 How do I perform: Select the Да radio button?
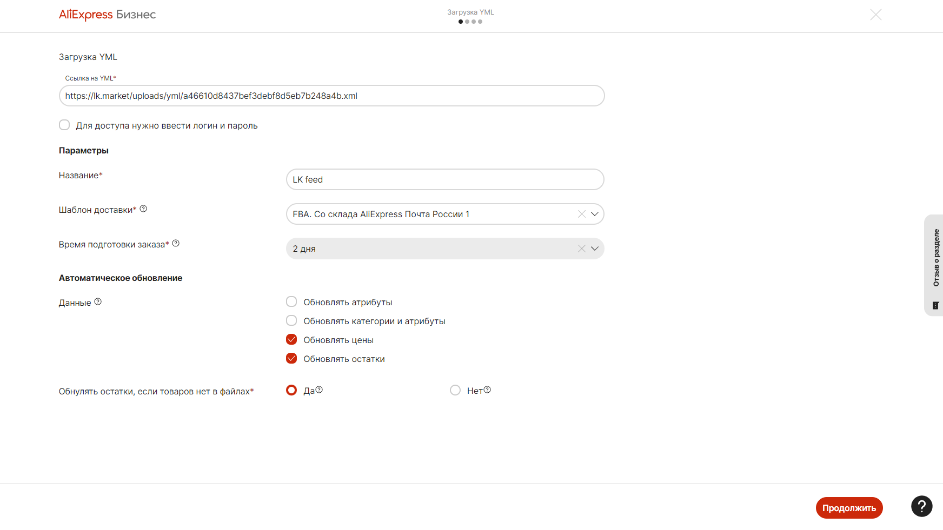[x=291, y=390]
